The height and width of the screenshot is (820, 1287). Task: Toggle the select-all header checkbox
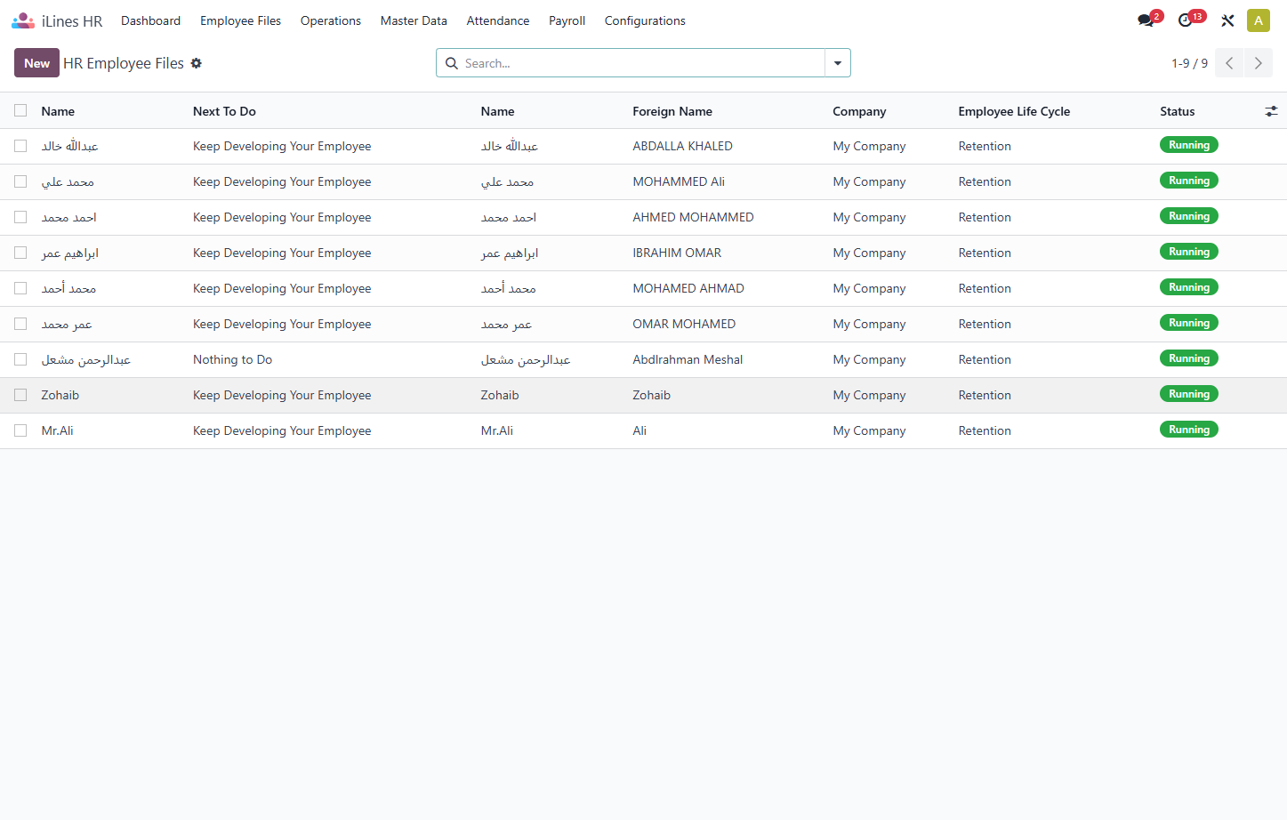(20, 110)
